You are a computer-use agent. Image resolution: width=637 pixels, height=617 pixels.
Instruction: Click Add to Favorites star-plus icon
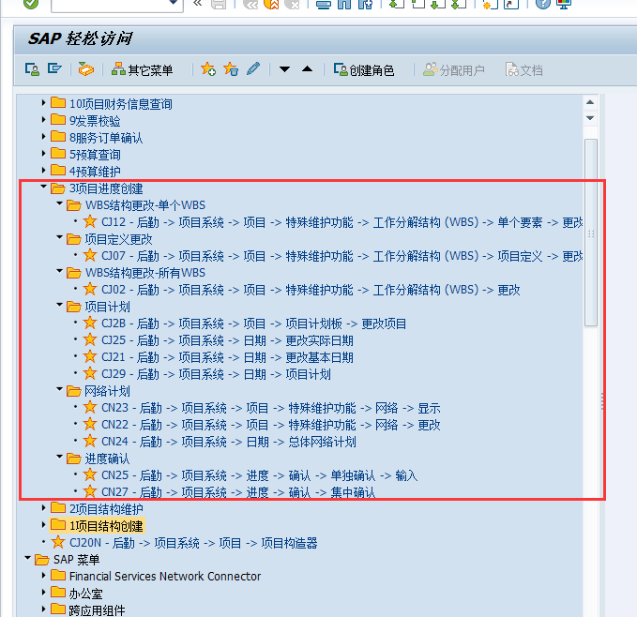(x=208, y=69)
